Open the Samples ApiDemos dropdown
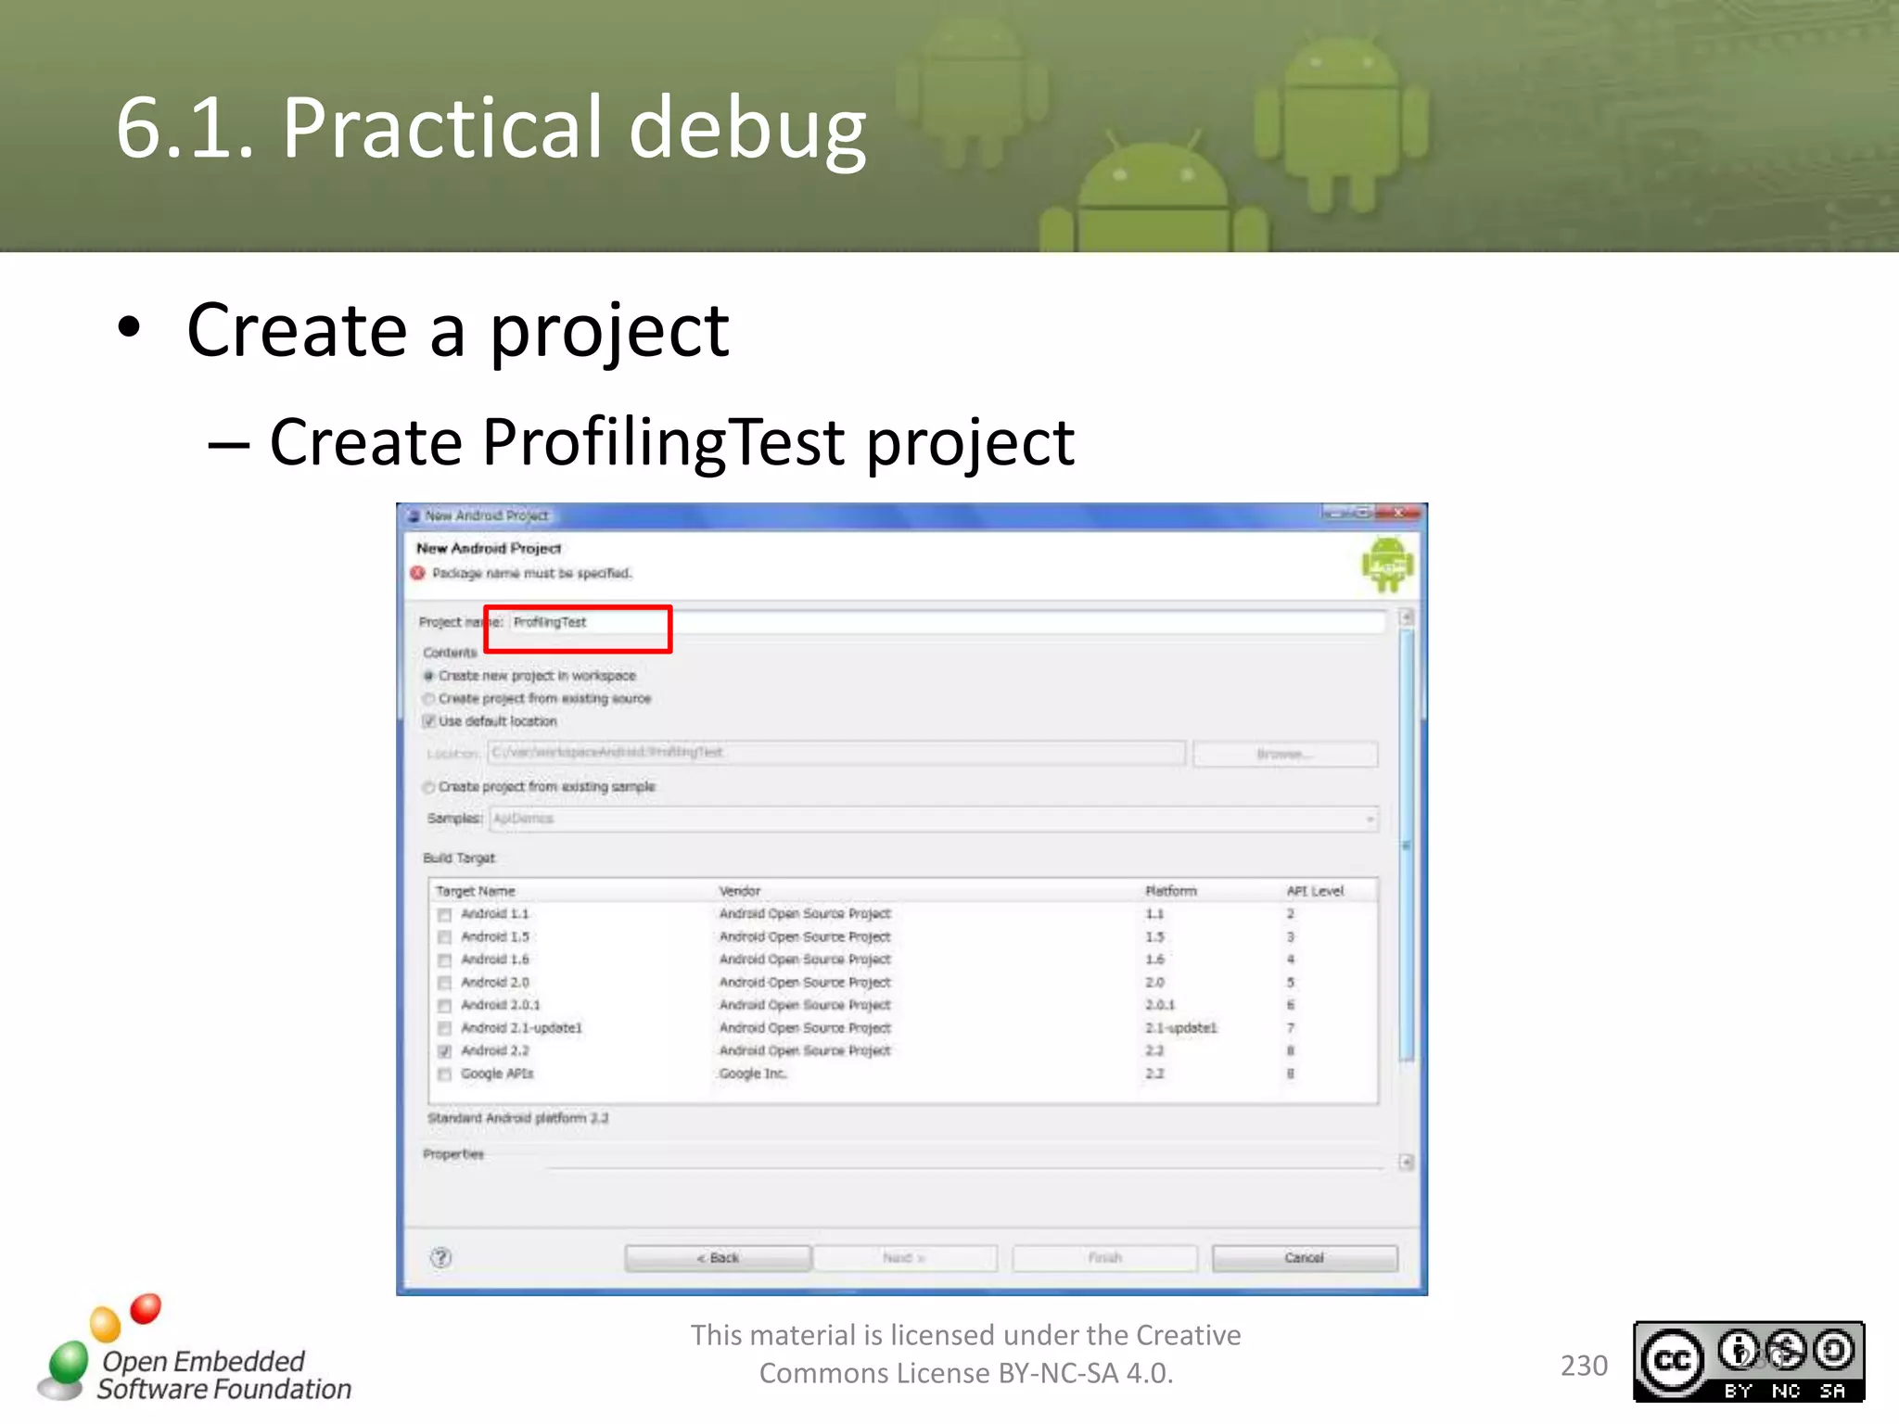Viewport: 1899px width, 1424px height. (x=934, y=819)
